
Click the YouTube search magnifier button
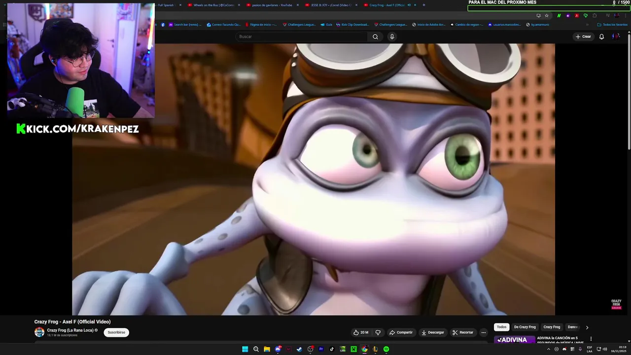[x=375, y=36]
